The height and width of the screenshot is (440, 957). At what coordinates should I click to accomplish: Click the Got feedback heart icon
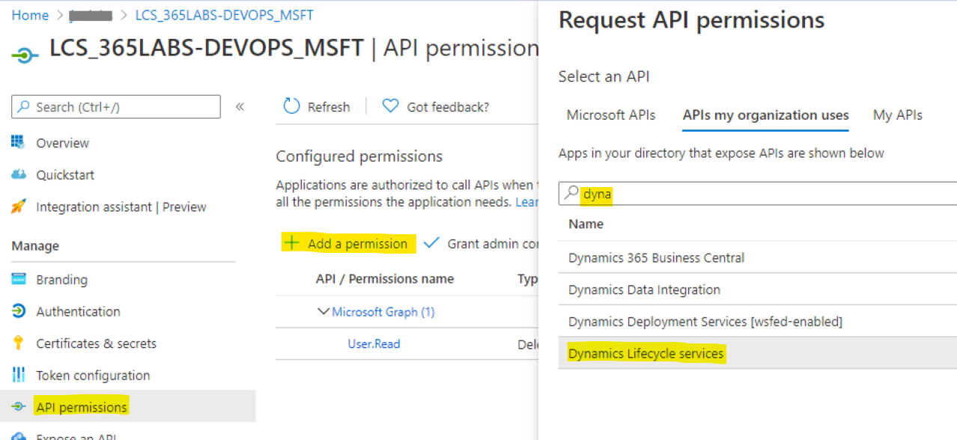pyautogui.click(x=390, y=106)
